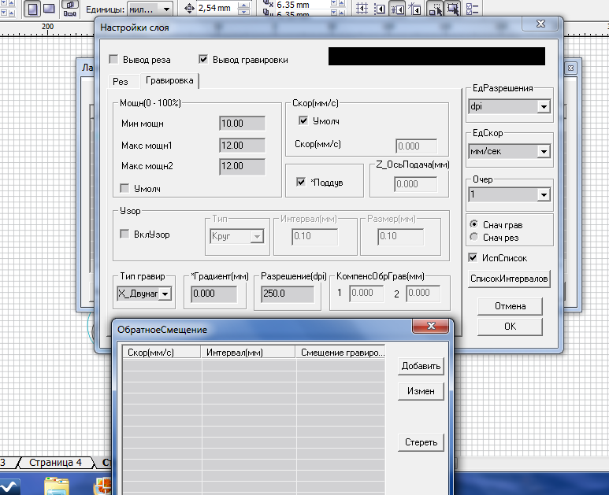Open the Тип гравир dropdown

tap(165, 294)
